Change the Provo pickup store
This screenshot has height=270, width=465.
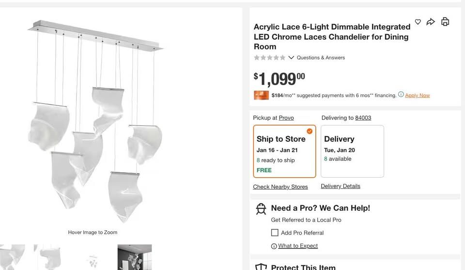pyautogui.click(x=286, y=118)
